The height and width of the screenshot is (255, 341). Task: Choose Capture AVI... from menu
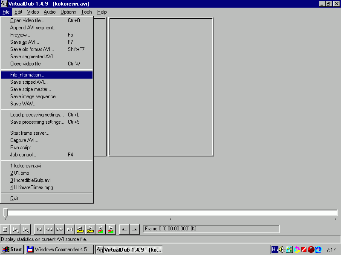[47, 140]
